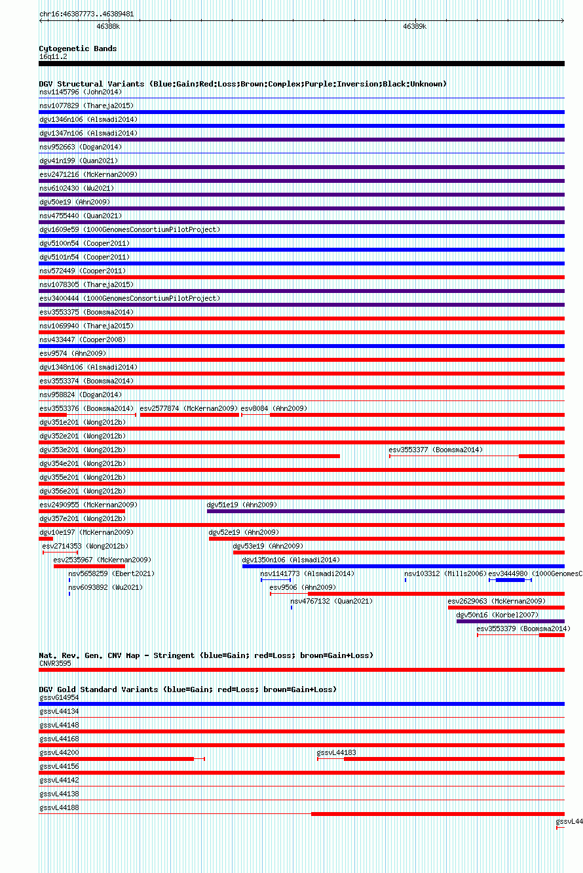Image resolution: width=583 pixels, height=873 pixels.
Task: Click the chr16:46387773..46389481 coordinate ruler
Action: [301, 21]
